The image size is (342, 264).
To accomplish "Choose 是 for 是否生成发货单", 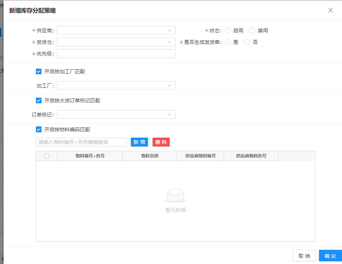I will tap(227, 42).
